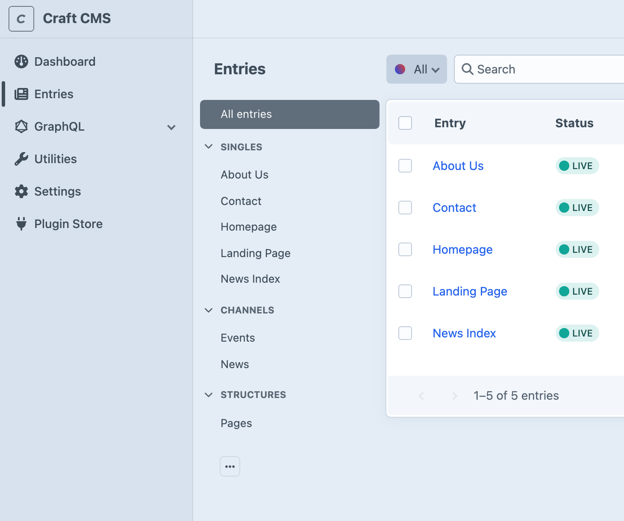Select Contact under Singles
The width and height of the screenshot is (624, 521).
(x=241, y=201)
